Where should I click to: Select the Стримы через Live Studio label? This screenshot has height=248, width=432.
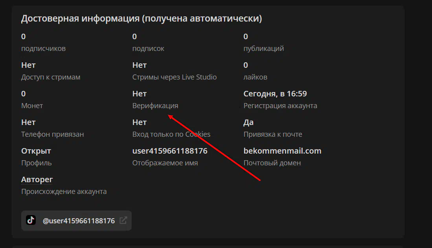[175, 77]
